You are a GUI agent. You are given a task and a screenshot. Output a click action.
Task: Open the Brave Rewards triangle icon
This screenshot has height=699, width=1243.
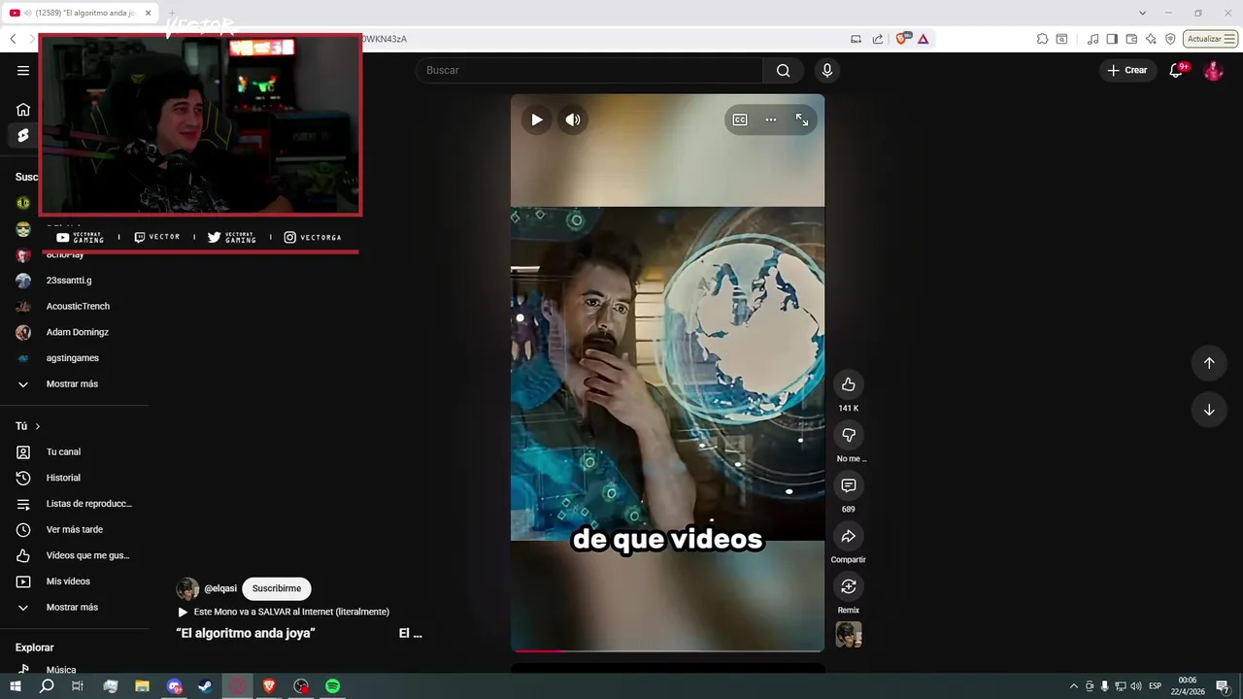(923, 39)
